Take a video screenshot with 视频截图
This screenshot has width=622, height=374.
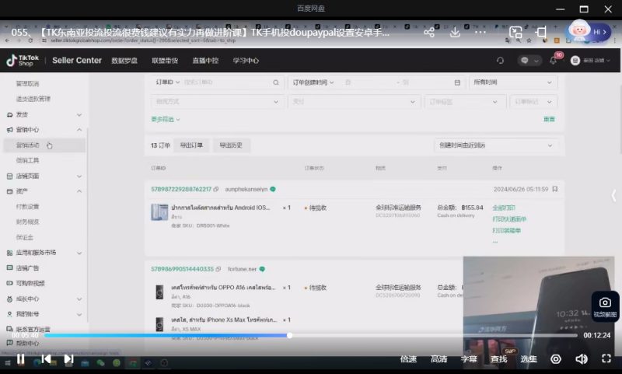(x=605, y=308)
